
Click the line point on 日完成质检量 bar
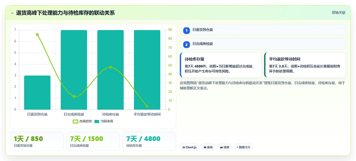74,96
